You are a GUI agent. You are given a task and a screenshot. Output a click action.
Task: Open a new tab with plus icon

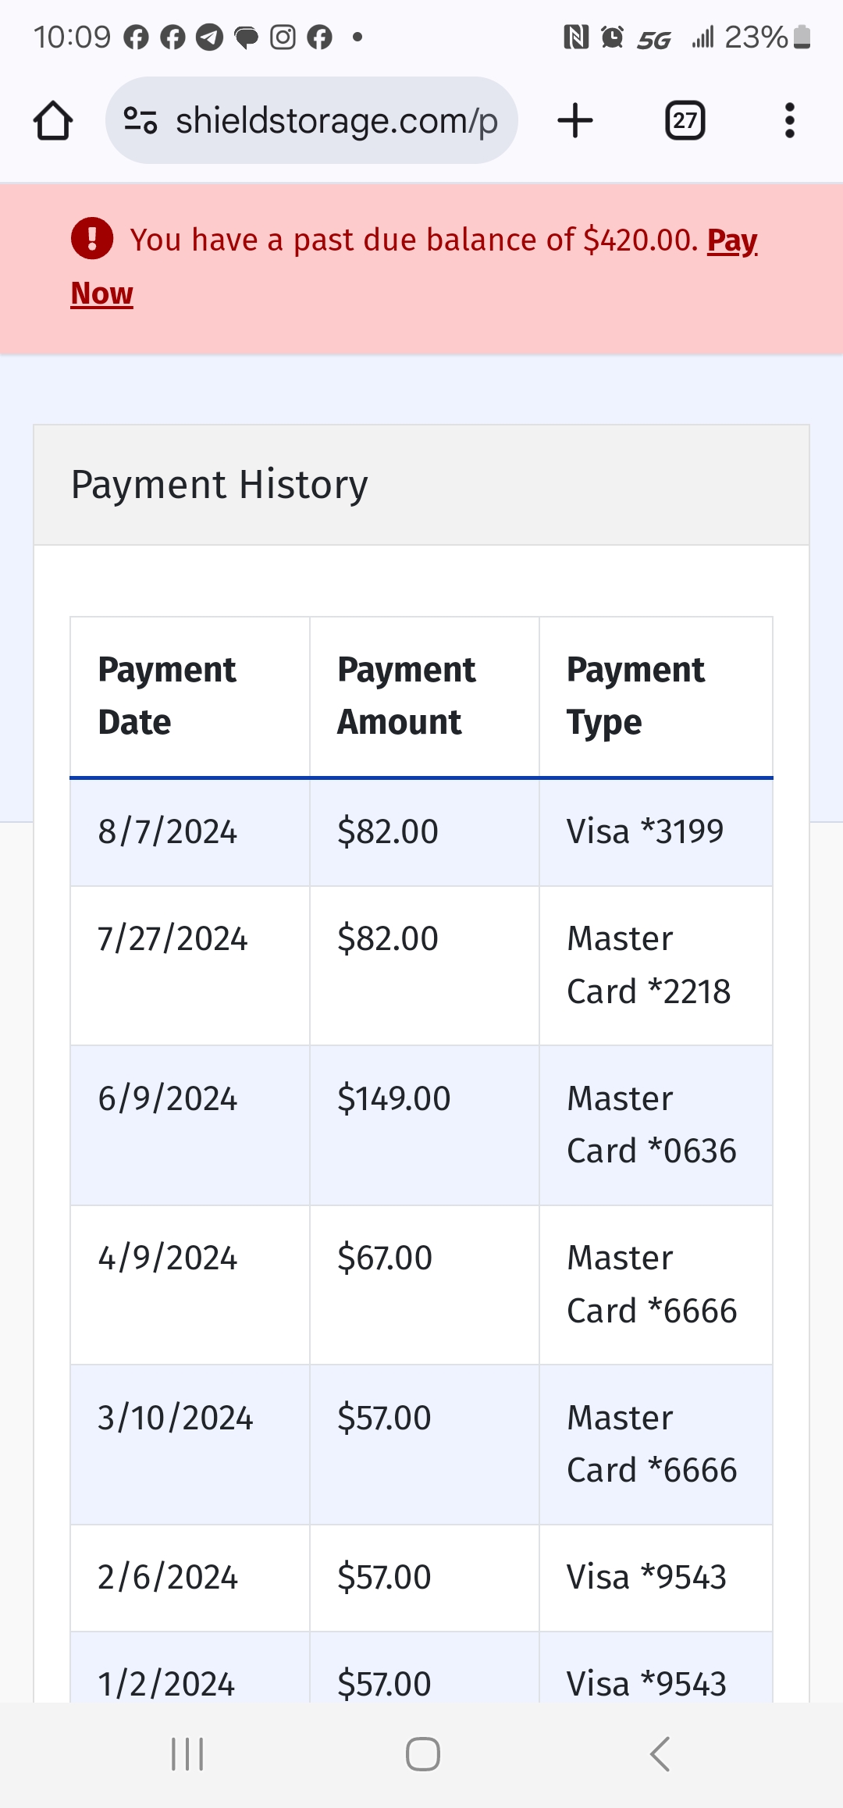tap(575, 121)
